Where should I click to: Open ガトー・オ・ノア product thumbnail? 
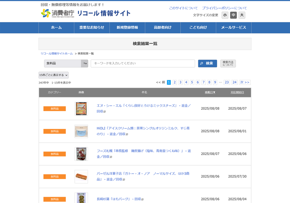coord(81,177)
